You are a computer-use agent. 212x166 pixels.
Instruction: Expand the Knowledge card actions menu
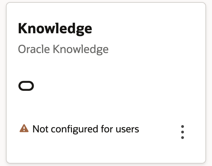point(182,132)
